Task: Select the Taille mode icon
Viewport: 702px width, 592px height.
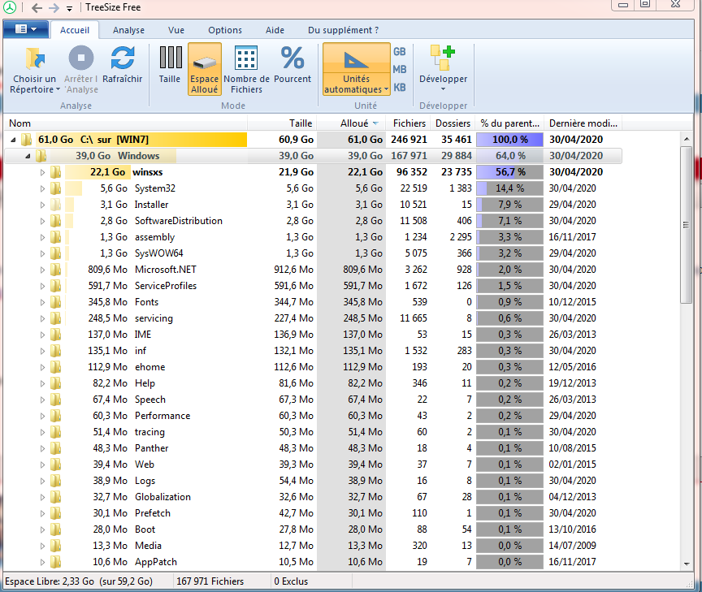Action: click(171, 58)
